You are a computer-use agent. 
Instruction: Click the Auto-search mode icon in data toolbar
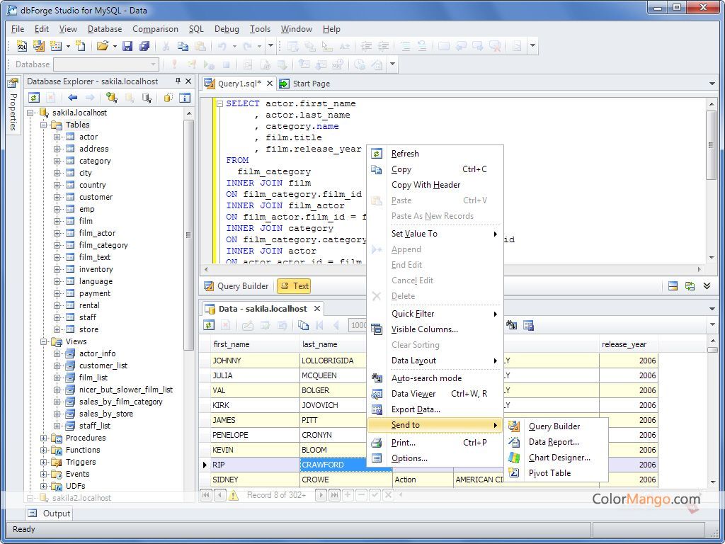click(511, 325)
